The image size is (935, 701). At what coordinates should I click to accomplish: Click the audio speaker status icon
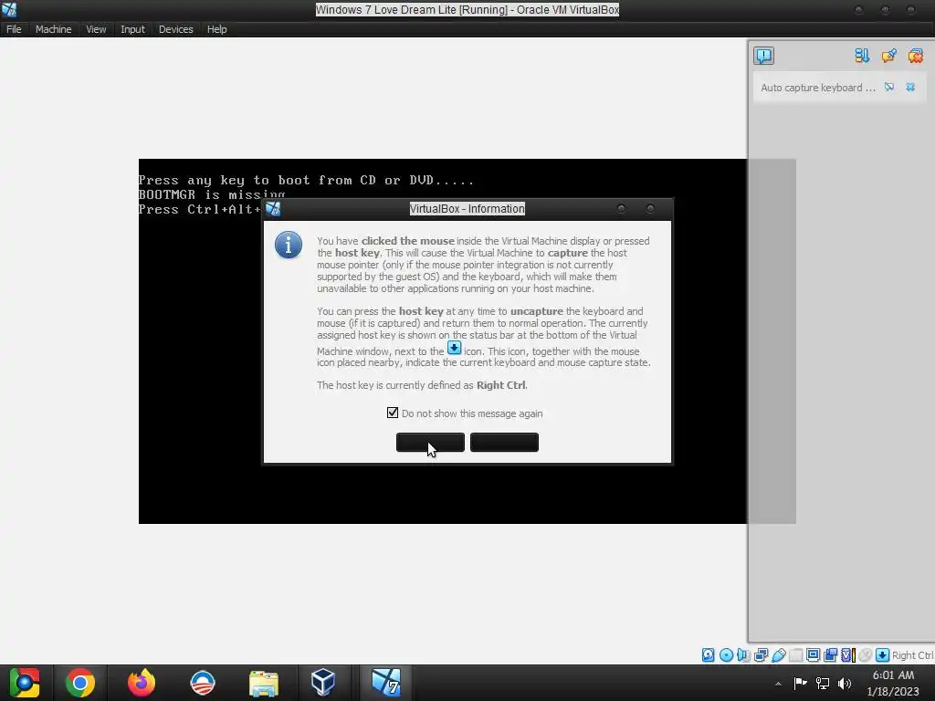743,655
